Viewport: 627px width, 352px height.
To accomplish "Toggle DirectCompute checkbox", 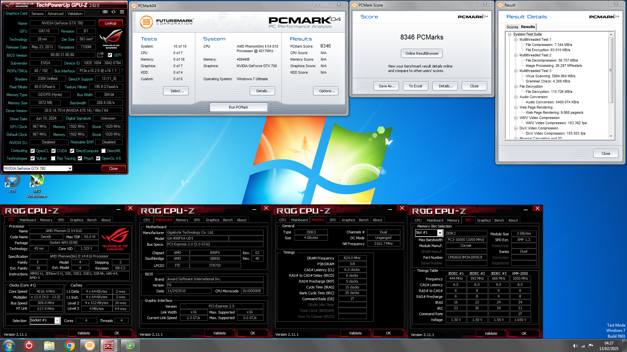I will (x=72, y=151).
